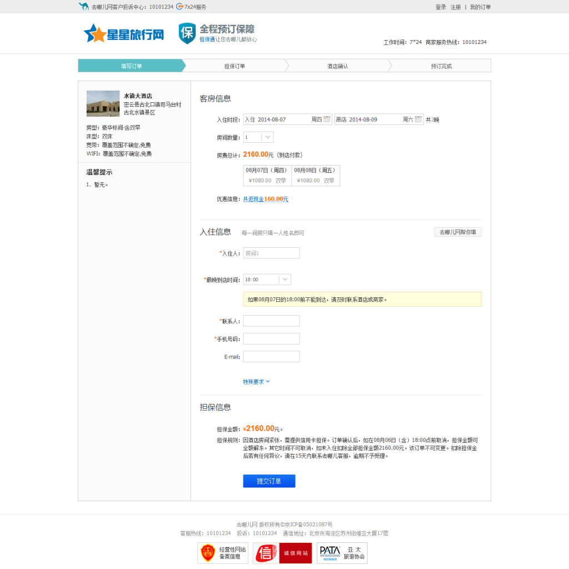Click the 共2晚 nights count text

[x=432, y=120]
